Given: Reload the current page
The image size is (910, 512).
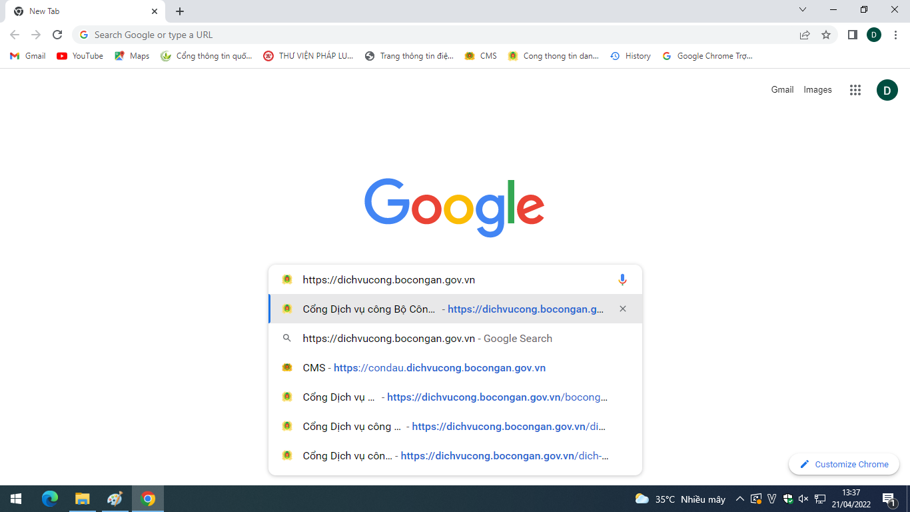Looking at the screenshot, I should [57, 35].
